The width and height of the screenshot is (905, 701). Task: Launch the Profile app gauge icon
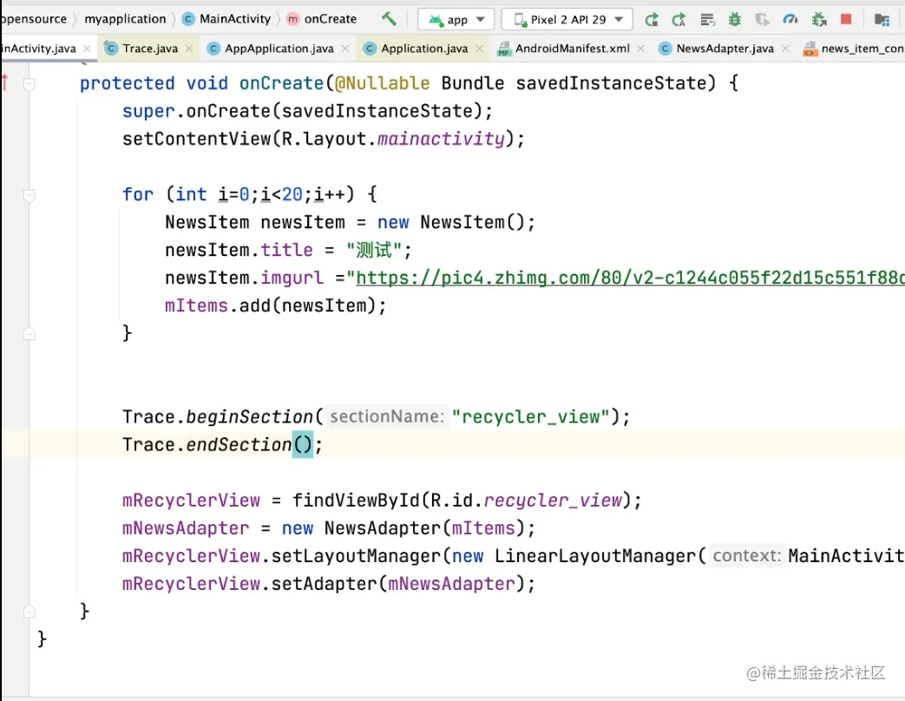(x=790, y=20)
